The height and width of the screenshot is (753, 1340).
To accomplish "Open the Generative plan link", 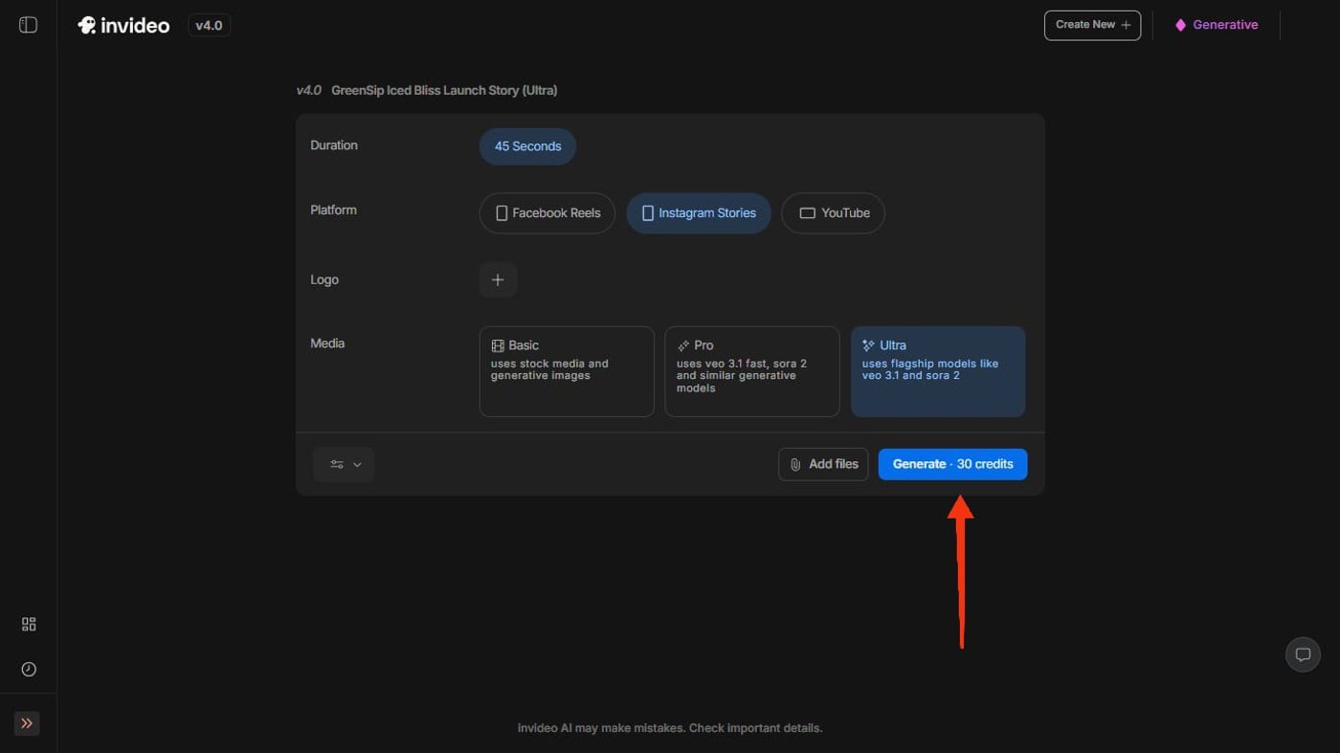I will 1217,25.
